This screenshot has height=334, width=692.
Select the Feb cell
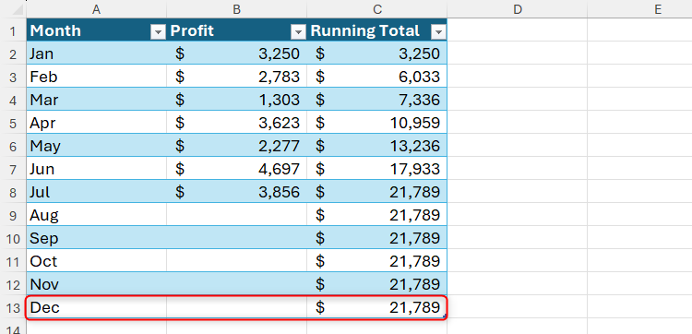(96, 77)
